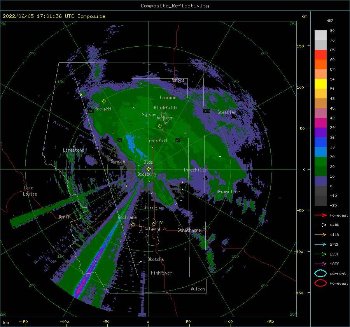Image resolution: width=350 pixels, height=327 pixels.
Task: Click the blue 33-36 dBZ swatch
Action: (320, 142)
